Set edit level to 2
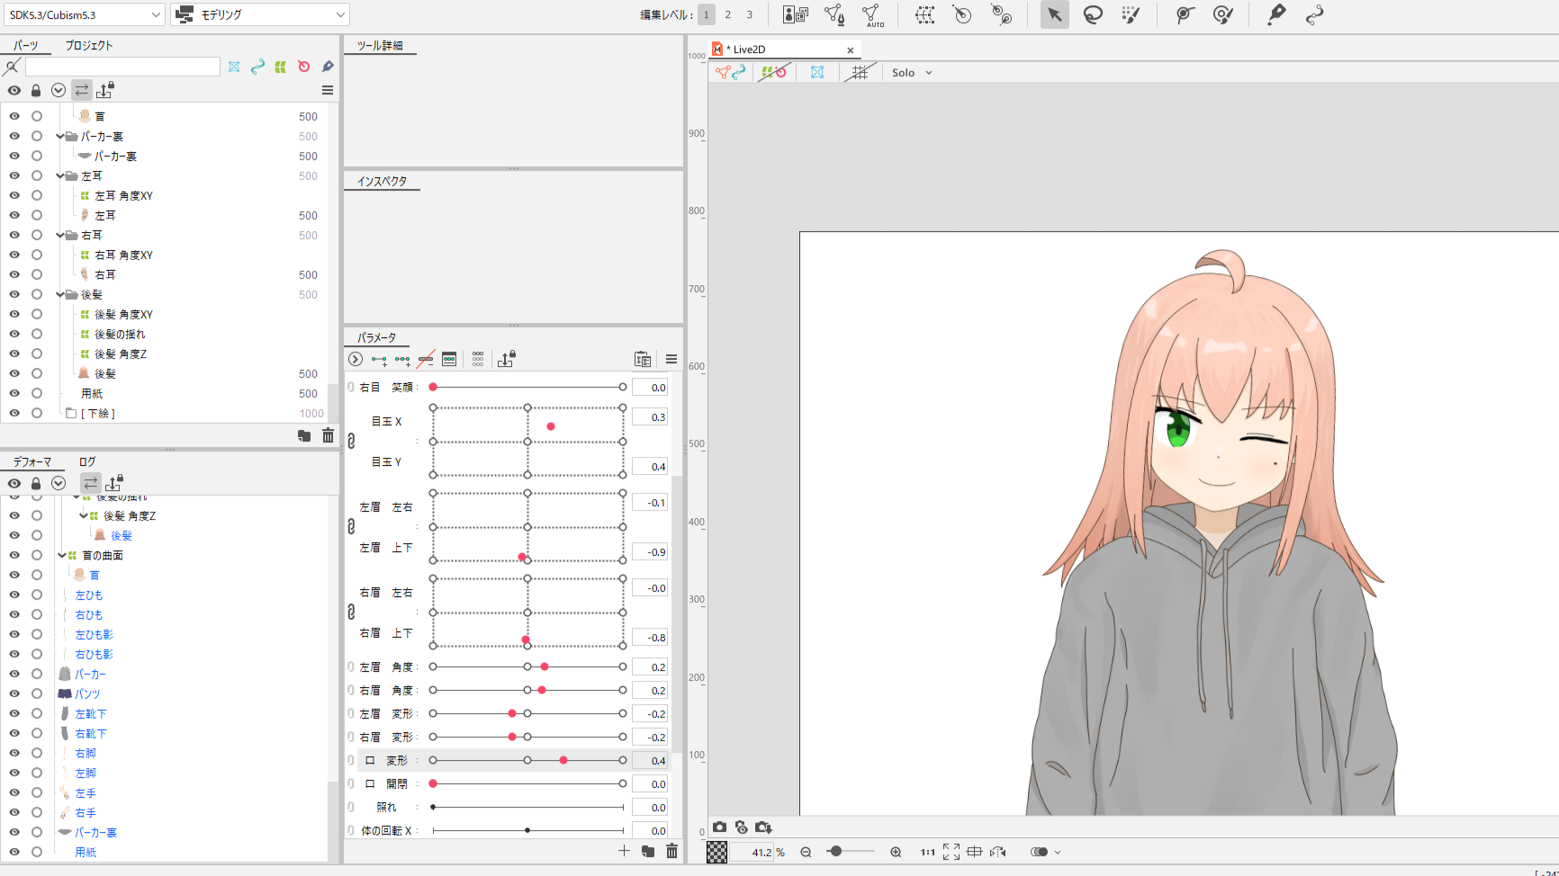This screenshot has width=1559, height=876. pyautogui.click(x=727, y=14)
